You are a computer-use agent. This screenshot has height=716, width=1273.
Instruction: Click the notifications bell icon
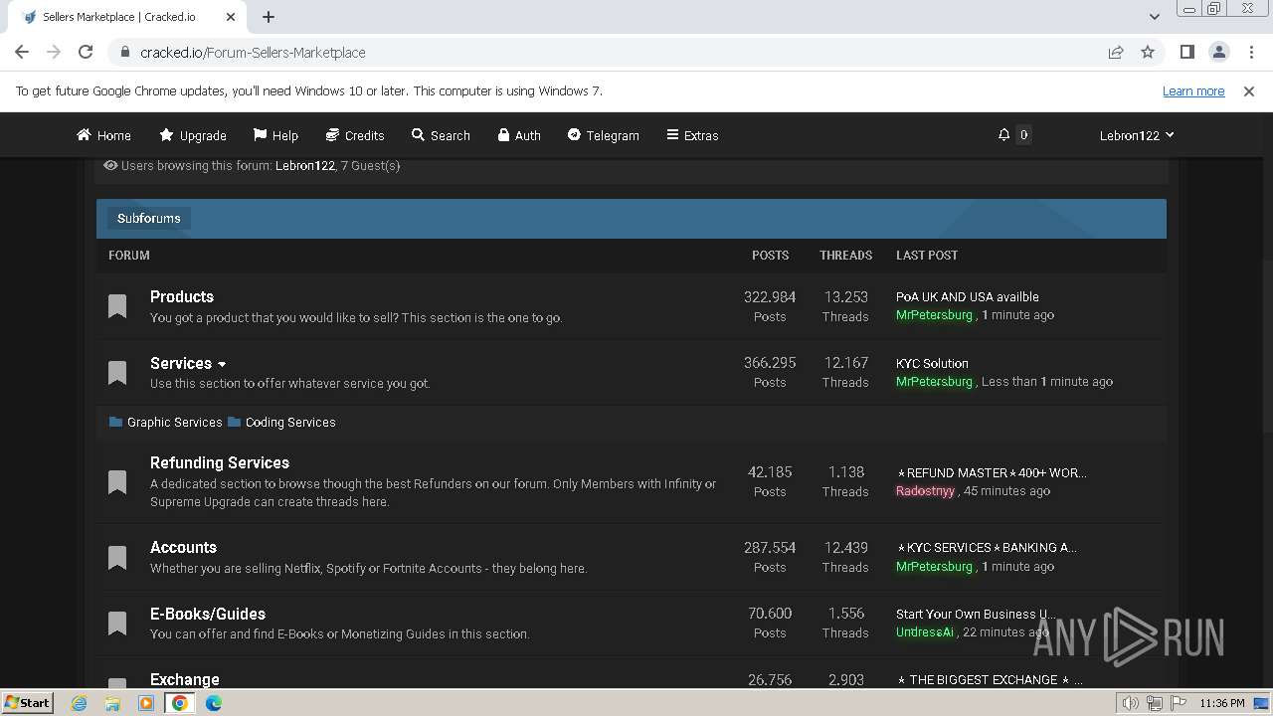click(x=1003, y=134)
